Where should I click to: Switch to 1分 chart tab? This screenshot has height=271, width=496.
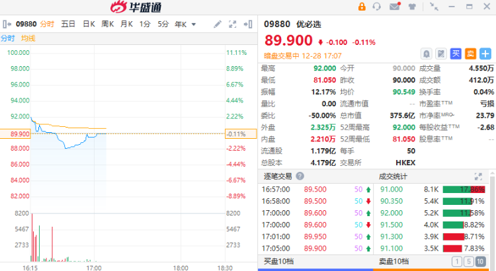click(145, 24)
